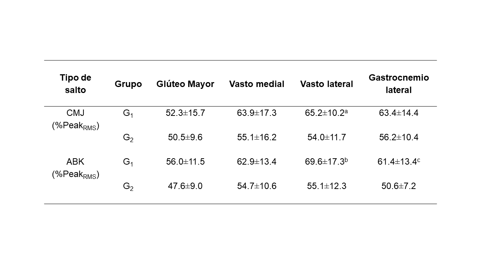Select the cell showing 63.4±14.4
Screen dimensions: 481x270
click(399, 113)
